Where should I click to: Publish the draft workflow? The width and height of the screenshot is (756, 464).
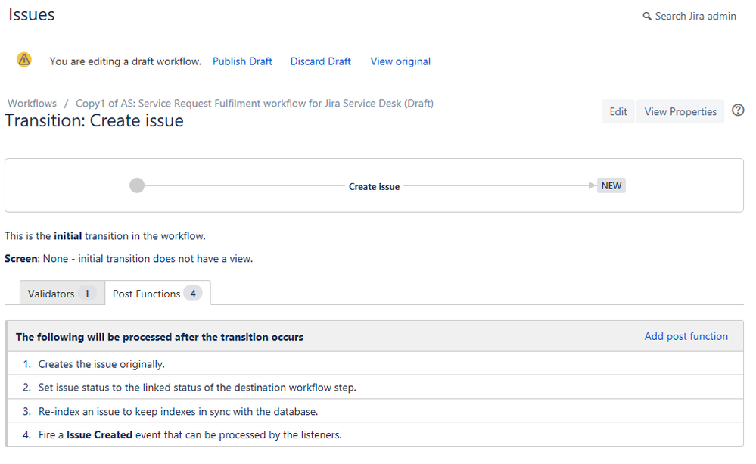[242, 61]
